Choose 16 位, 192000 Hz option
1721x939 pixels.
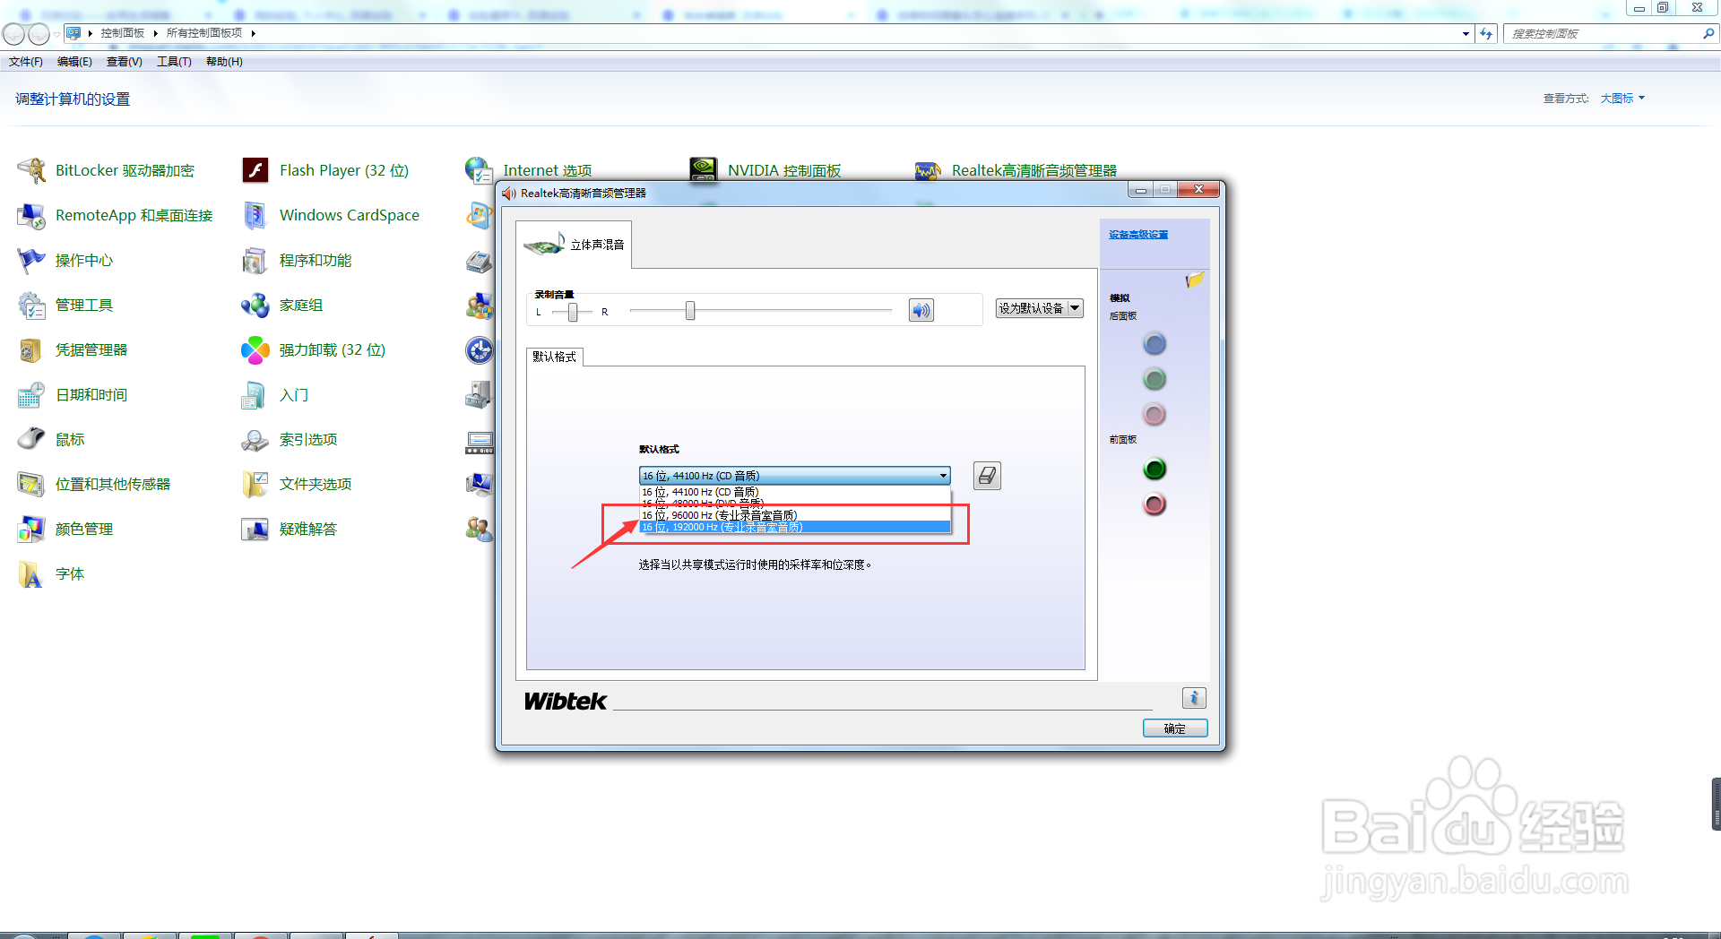[794, 527]
